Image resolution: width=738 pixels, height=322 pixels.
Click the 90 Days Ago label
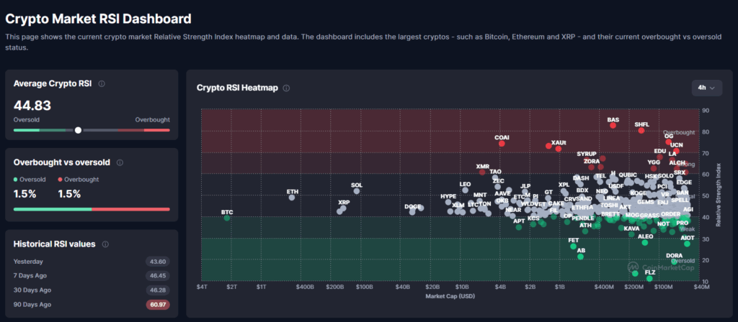32,305
